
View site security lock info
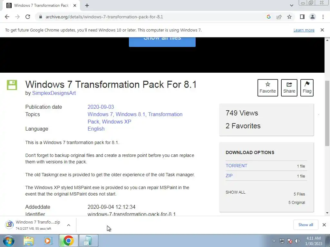[x=41, y=17]
